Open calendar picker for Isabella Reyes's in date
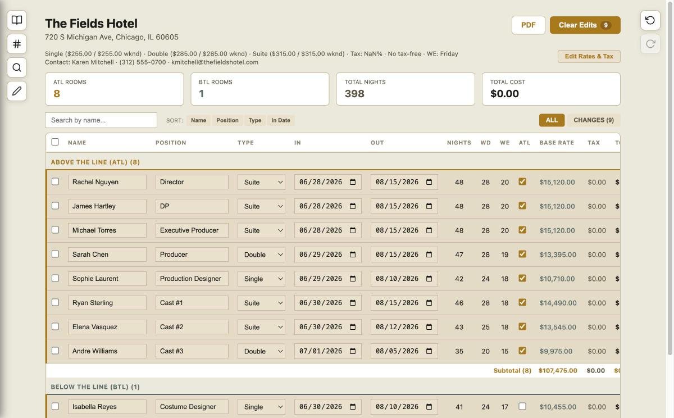Viewport: 674px width, 418px height. click(353, 407)
